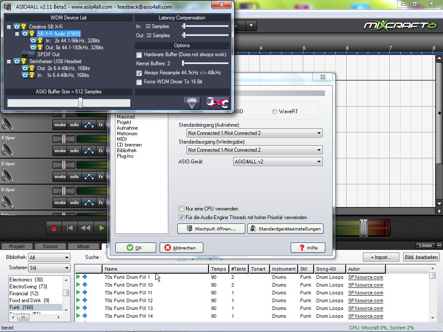Check Nur eine CPU verwenden
The height and width of the screenshot is (332, 443).
click(x=181, y=209)
